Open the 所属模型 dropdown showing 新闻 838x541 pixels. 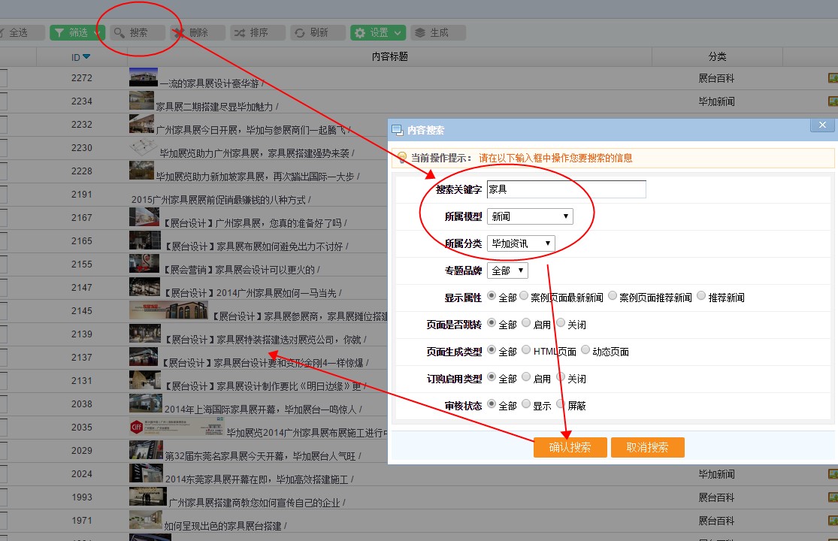point(530,216)
